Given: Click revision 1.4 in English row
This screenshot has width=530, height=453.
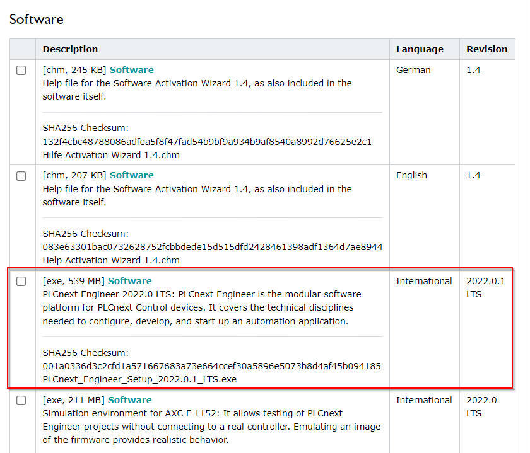Looking at the screenshot, I should pyautogui.click(x=473, y=175).
